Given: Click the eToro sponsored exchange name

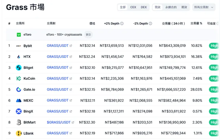Looking at the screenshot, I should pos(27,35).
